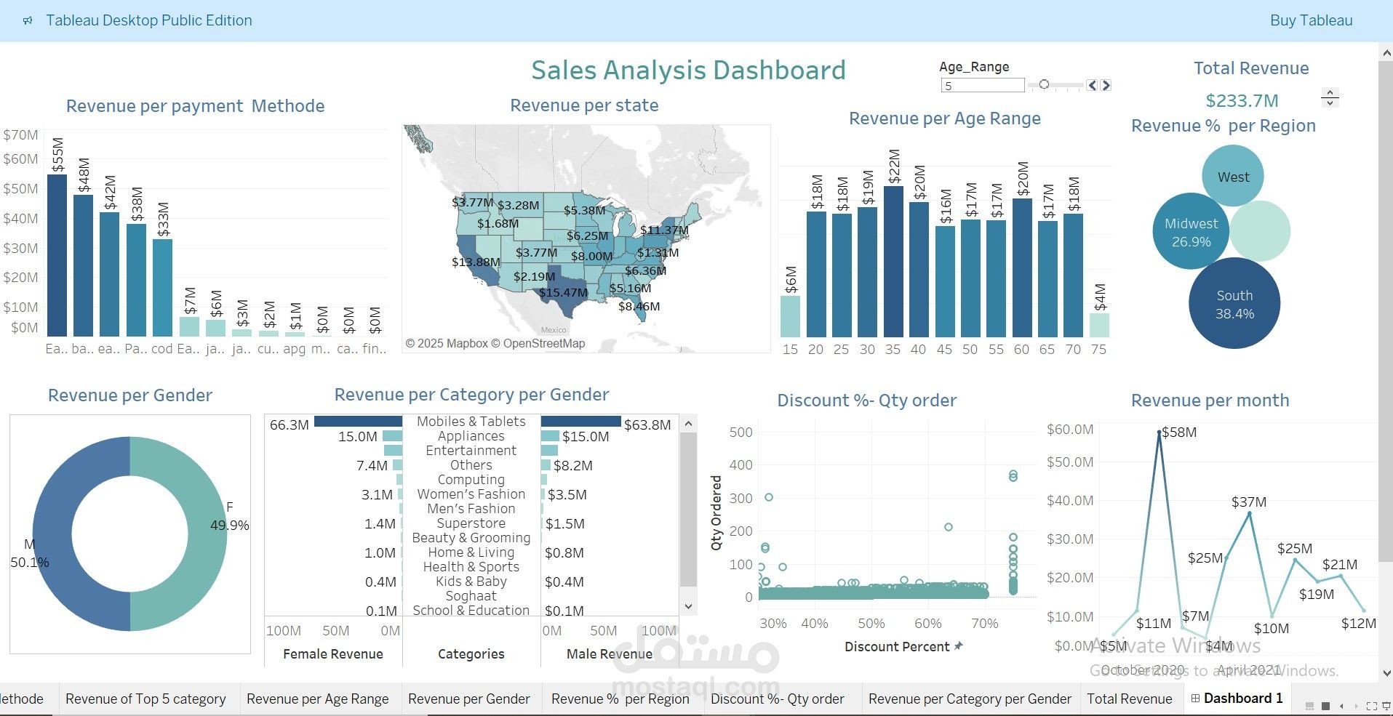Screen dimensions: 1393x716
Task: Click the female Mobiles & Tablets 66.3M bar
Action: click(x=358, y=422)
